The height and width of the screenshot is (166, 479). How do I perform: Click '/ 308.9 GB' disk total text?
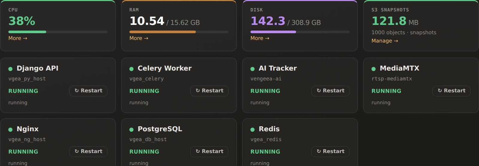click(304, 23)
